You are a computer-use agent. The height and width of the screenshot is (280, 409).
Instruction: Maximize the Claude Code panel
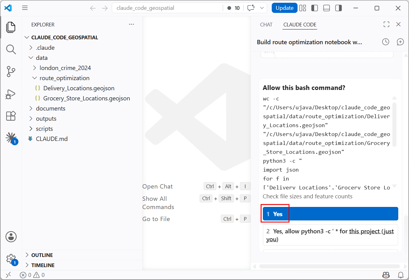[387, 24]
